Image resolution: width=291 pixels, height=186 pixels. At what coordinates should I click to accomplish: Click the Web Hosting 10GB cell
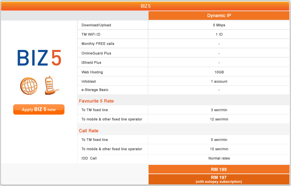coord(219,72)
